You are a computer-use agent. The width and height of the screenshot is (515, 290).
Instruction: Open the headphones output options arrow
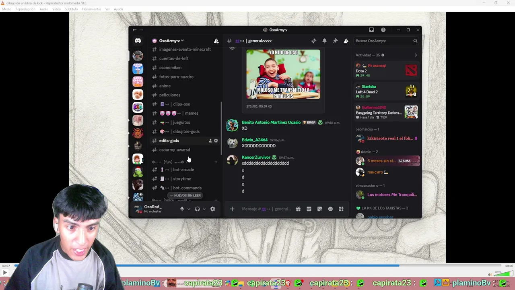(x=204, y=209)
